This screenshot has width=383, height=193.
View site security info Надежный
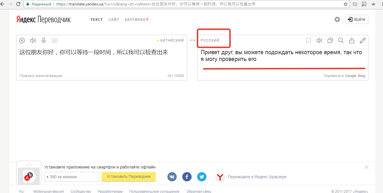[39, 4]
